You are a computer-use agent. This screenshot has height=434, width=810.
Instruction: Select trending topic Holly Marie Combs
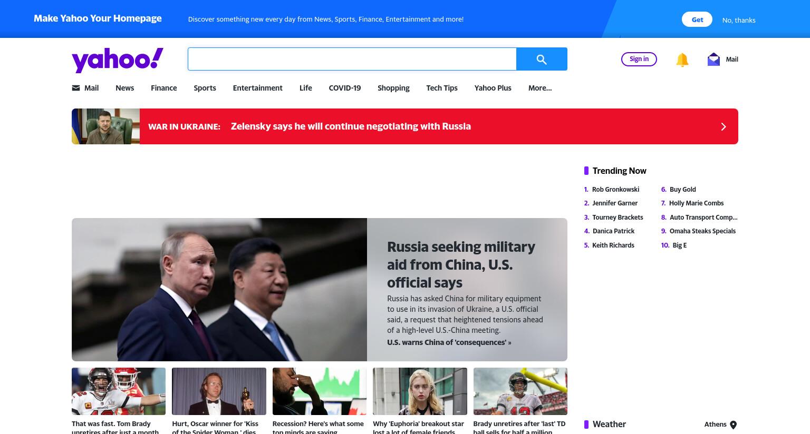pos(696,203)
